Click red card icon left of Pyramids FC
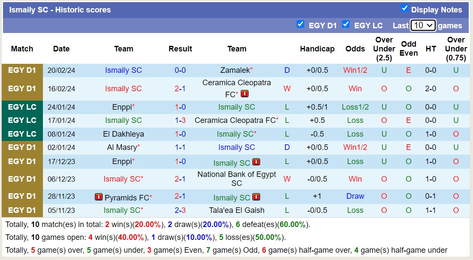 (x=99, y=197)
